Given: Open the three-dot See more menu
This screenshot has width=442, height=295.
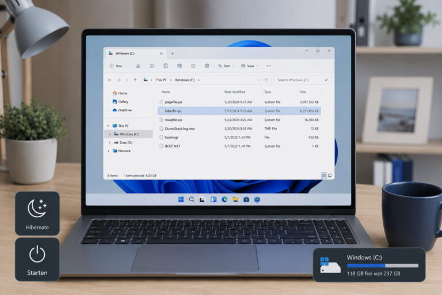Looking at the screenshot, I should 269,66.
